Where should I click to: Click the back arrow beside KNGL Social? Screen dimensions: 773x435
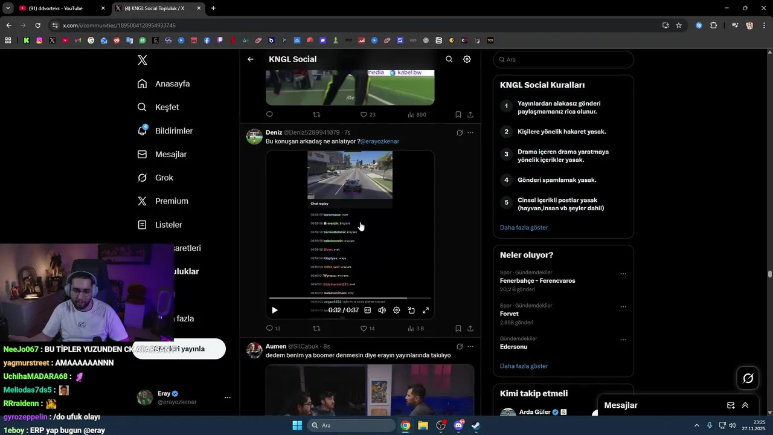(x=251, y=59)
